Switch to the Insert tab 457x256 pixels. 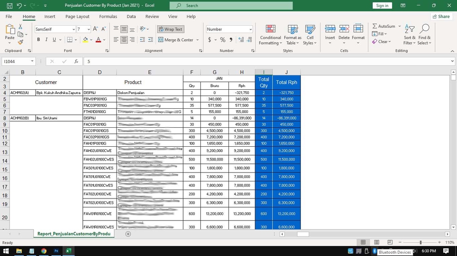[x=50, y=17]
